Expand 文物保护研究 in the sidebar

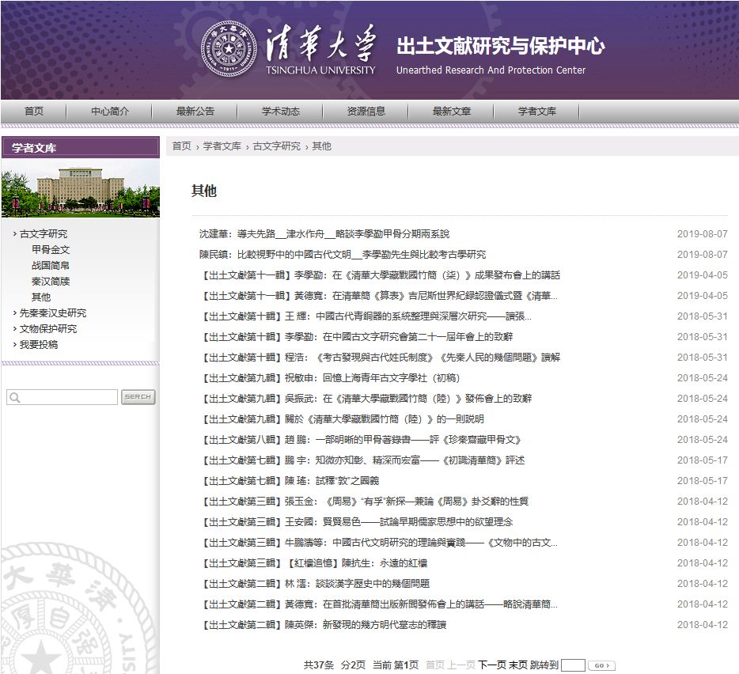(48, 329)
